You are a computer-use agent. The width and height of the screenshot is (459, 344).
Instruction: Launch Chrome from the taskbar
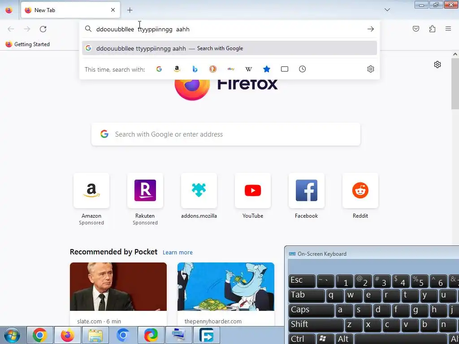[40, 335]
